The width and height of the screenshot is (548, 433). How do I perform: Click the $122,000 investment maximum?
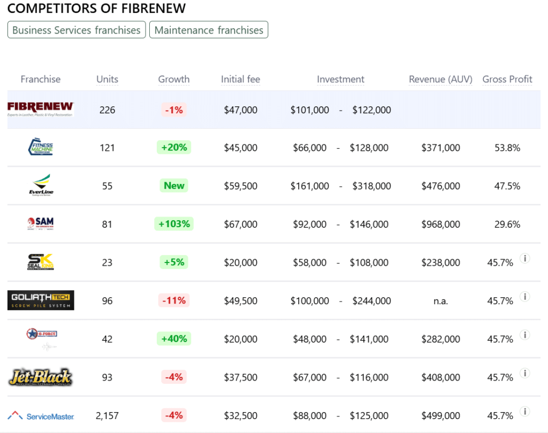[x=371, y=110]
